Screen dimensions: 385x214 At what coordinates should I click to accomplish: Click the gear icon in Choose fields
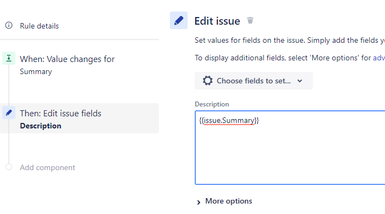coord(207,81)
